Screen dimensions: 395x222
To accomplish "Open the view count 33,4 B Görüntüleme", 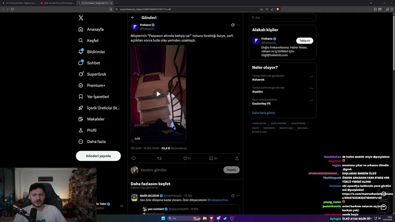I will pyautogui.click(x=174, y=148).
